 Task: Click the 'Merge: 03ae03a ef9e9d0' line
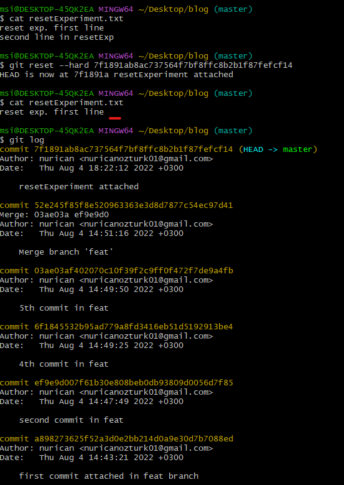click(54, 215)
